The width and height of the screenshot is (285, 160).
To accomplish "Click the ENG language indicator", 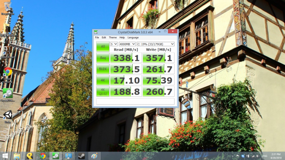I will pos(265,156).
